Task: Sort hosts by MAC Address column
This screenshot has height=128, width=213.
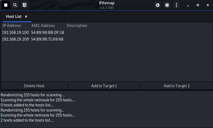Action: 48,25
